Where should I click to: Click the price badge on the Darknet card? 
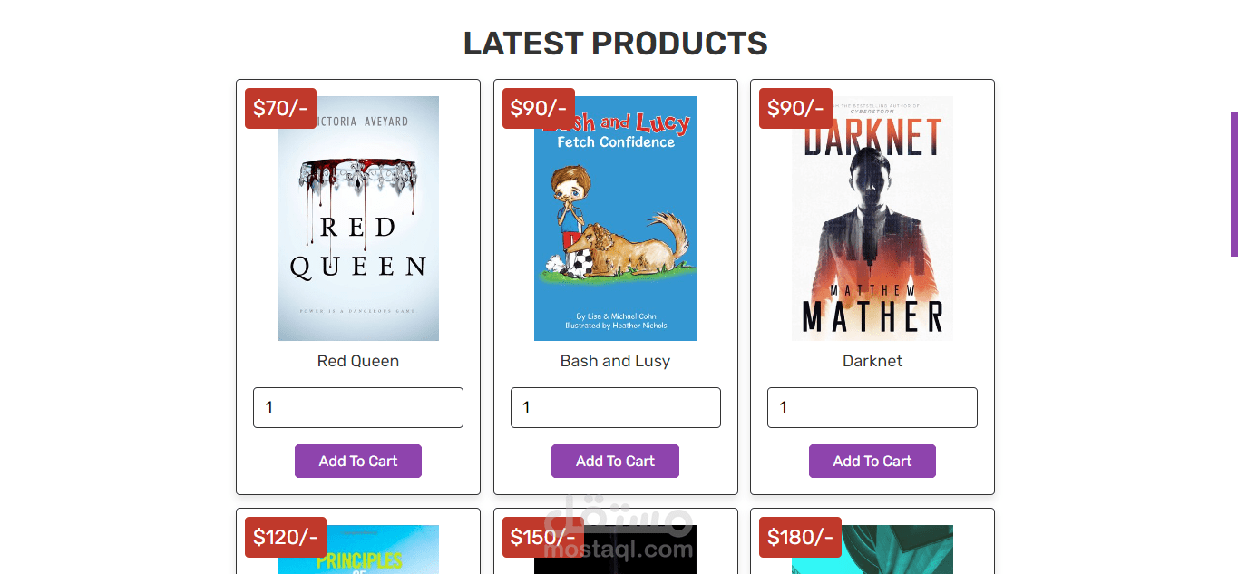tap(795, 109)
